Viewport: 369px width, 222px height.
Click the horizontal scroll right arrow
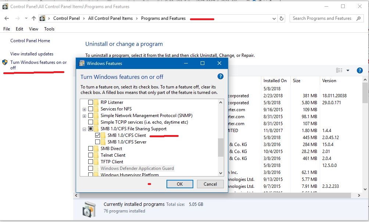359,195
